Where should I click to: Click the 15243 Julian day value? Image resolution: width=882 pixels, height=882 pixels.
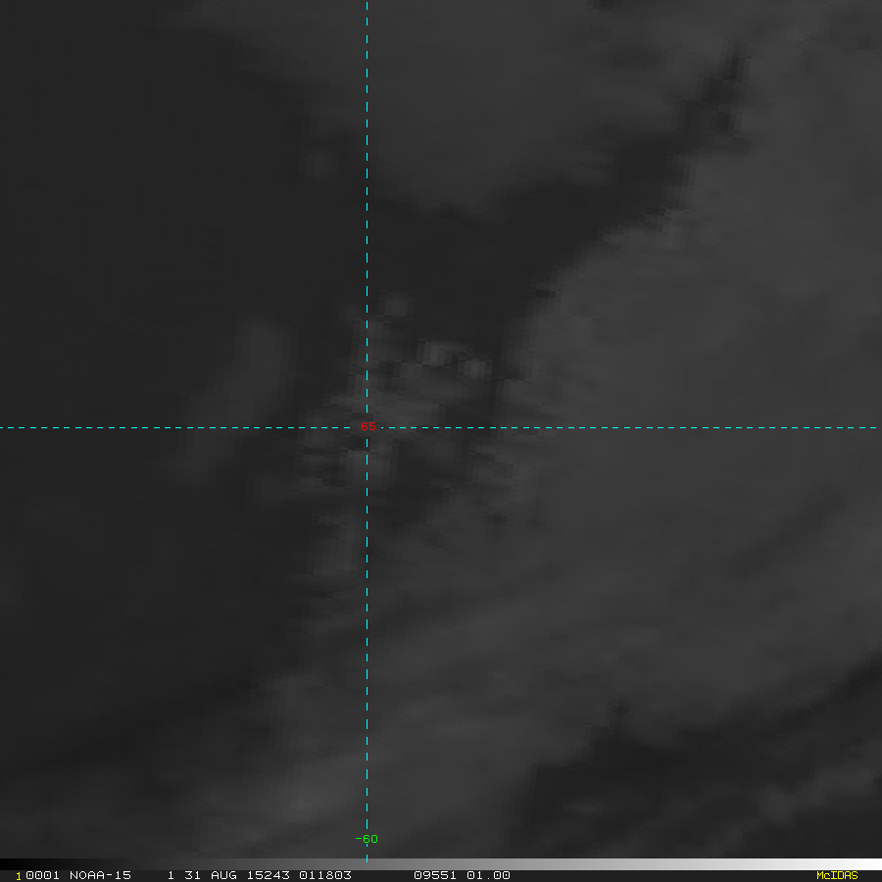point(268,875)
